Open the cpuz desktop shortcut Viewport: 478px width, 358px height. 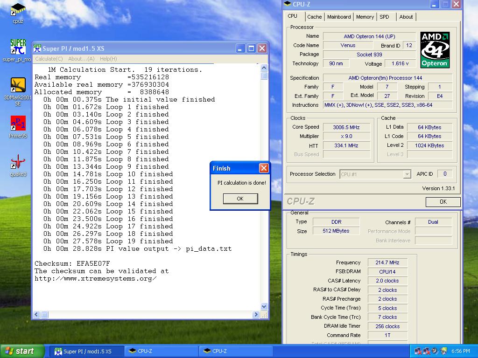click(x=18, y=13)
